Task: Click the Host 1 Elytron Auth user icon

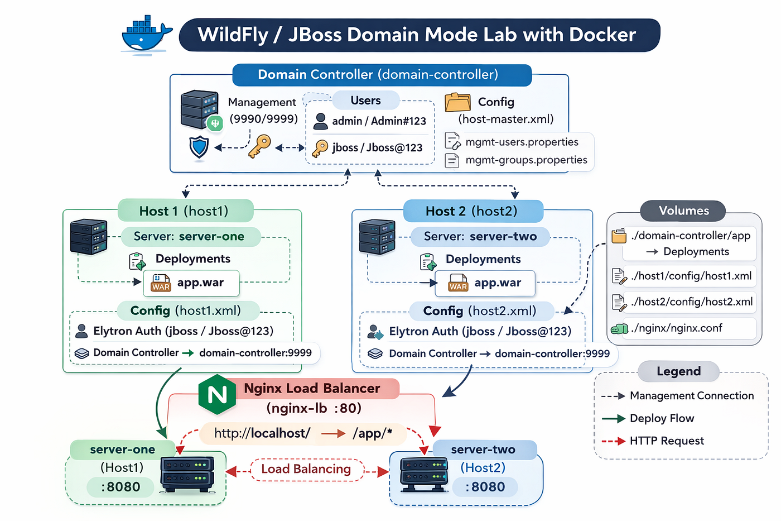Action: [81, 331]
